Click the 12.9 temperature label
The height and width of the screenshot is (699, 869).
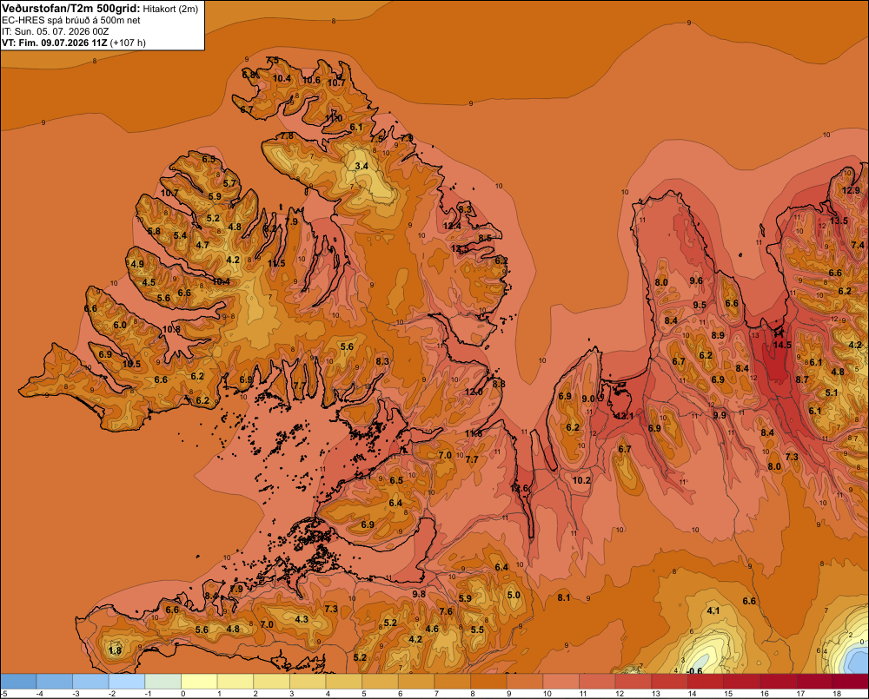pyautogui.click(x=851, y=190)
